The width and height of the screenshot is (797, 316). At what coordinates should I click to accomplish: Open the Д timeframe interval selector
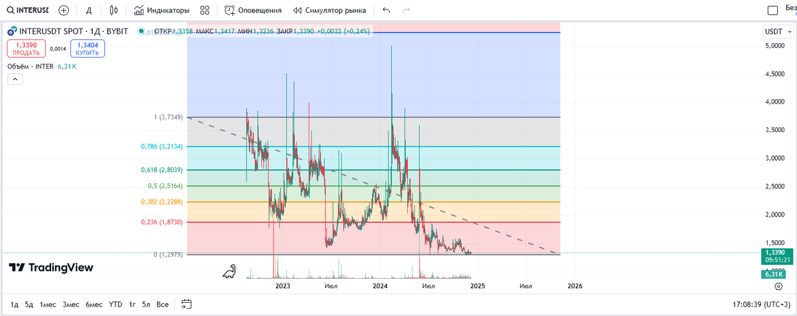90,11
